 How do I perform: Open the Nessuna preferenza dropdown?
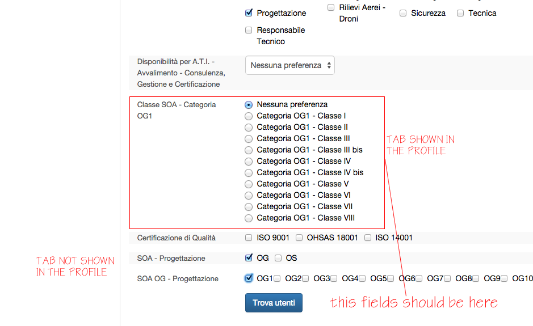click(290, 65)
